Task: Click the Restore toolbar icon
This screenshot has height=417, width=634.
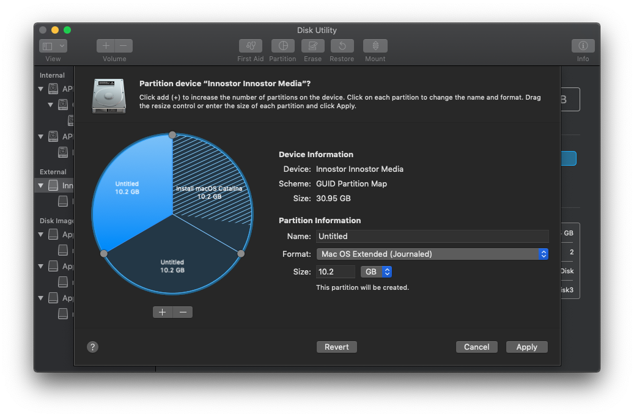Action: [342, 46]
